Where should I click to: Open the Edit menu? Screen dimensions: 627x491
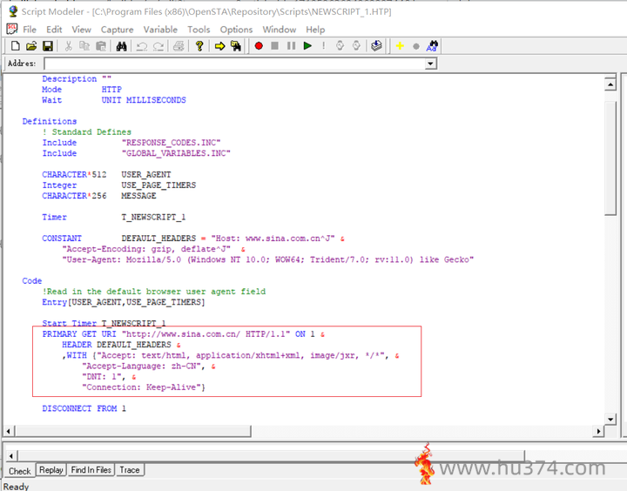point(54,30)
